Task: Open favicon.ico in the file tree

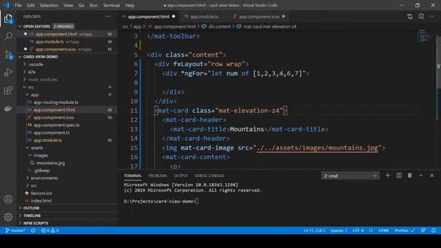Action: click(41, 193)
